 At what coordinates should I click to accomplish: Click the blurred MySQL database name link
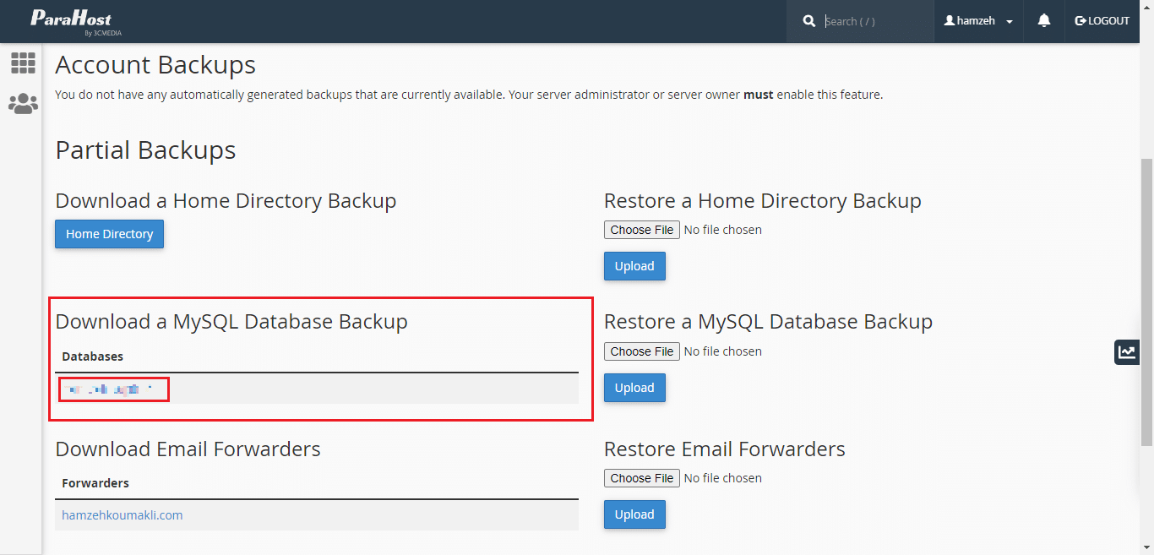coord(110,389)
